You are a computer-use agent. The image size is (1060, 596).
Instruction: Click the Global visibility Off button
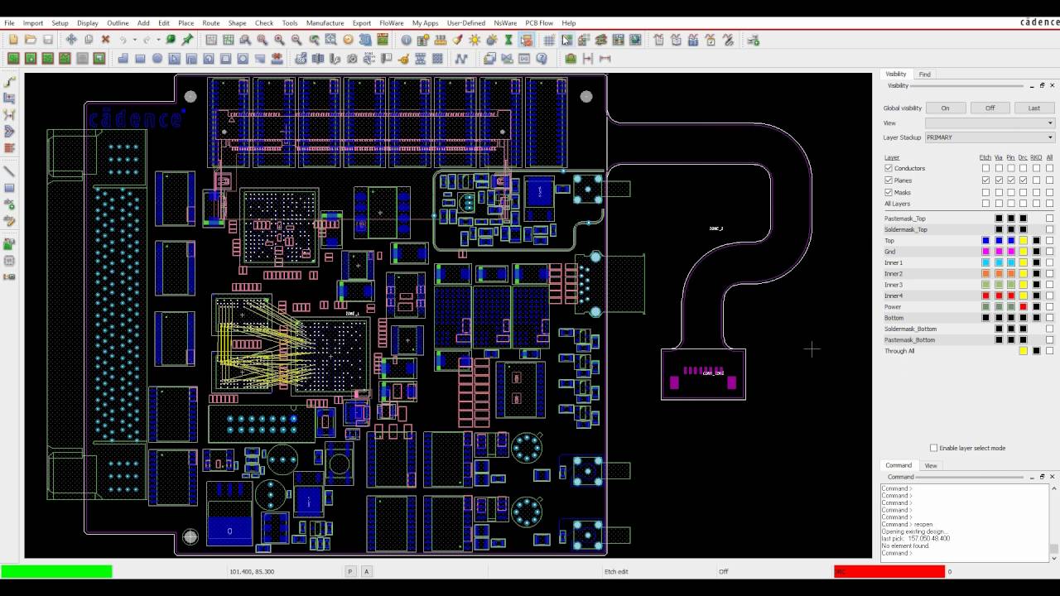(990, 107)
